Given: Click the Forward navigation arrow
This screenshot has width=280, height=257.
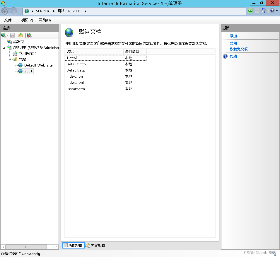Looking at the screenshot, I should [x=14, y=12].
